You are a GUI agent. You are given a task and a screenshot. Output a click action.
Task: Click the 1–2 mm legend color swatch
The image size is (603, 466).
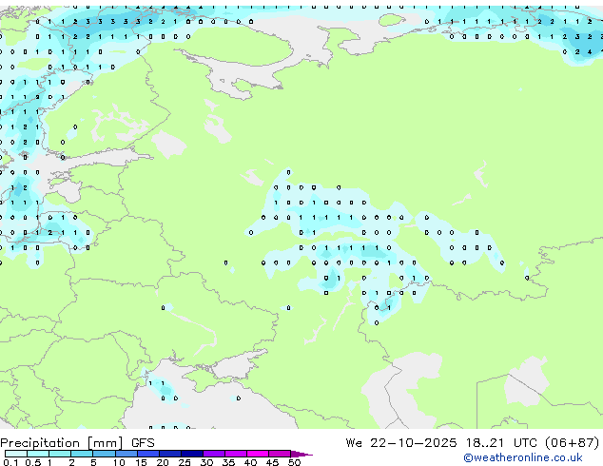(60, 454)
